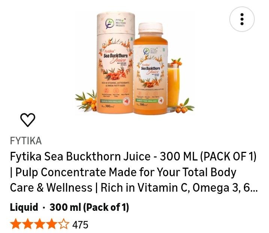
Task: Click the fourth orange rating star
Action: point(51,224)
